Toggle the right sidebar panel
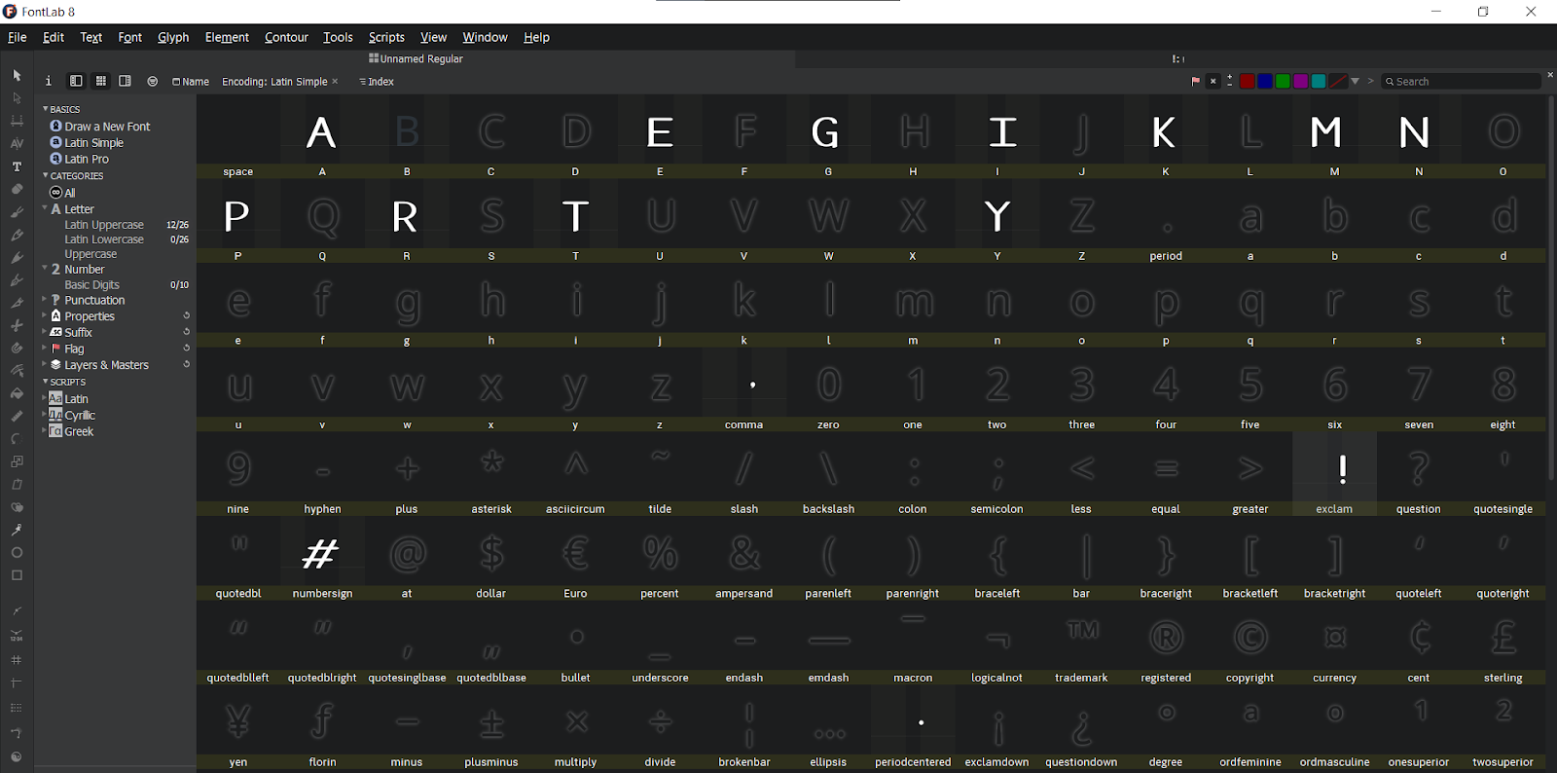Viewport: 1557px width, 773px height. [125, 81]
